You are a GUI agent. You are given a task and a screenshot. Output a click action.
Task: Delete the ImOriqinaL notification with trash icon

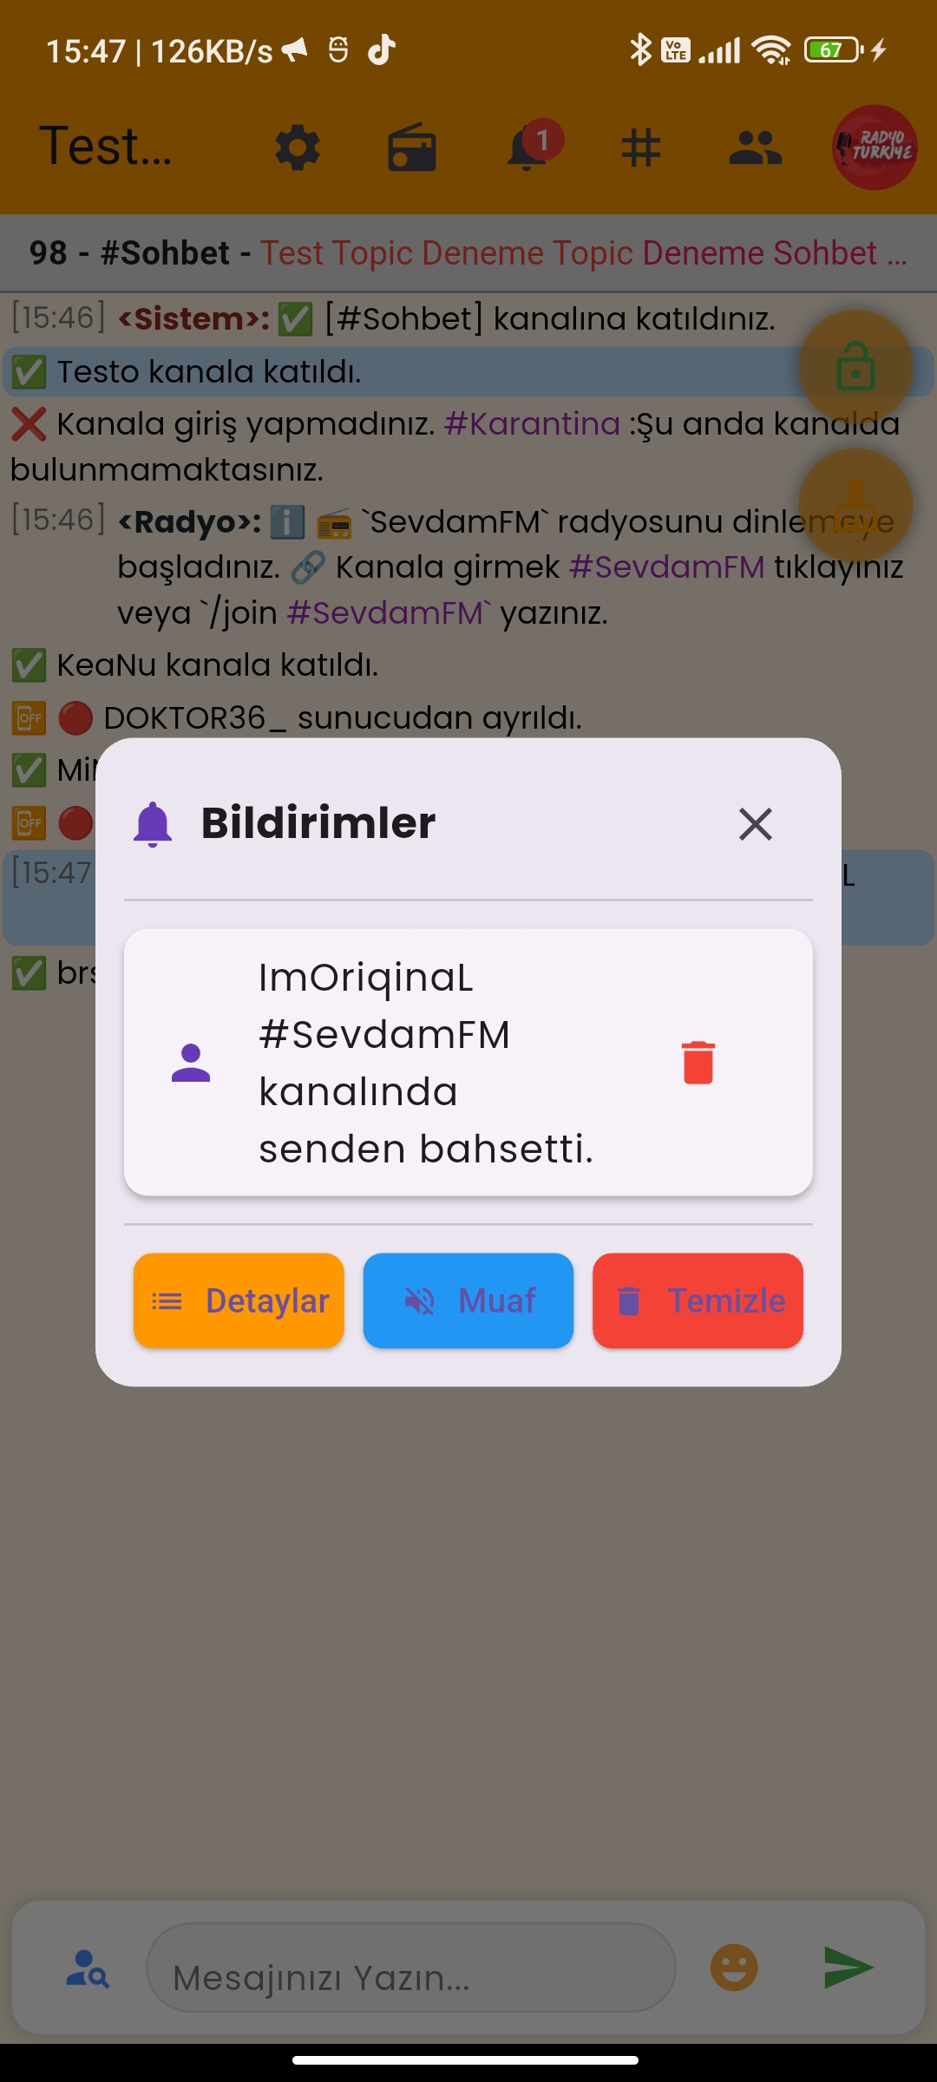point(698,1063)
